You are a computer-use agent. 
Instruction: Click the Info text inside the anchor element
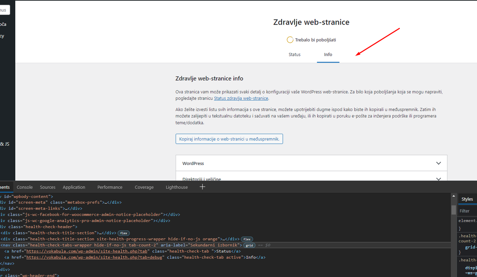[251, 257]
